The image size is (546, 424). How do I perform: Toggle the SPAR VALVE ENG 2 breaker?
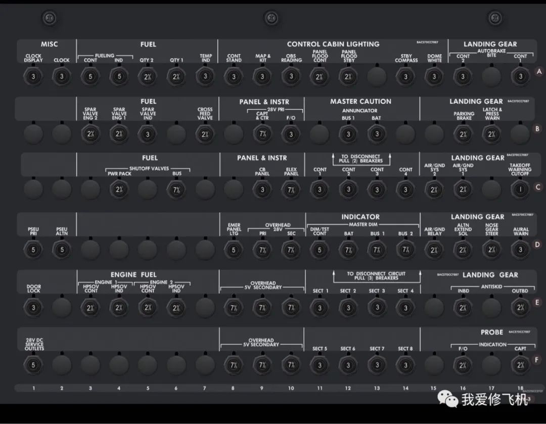click(90, 134)
